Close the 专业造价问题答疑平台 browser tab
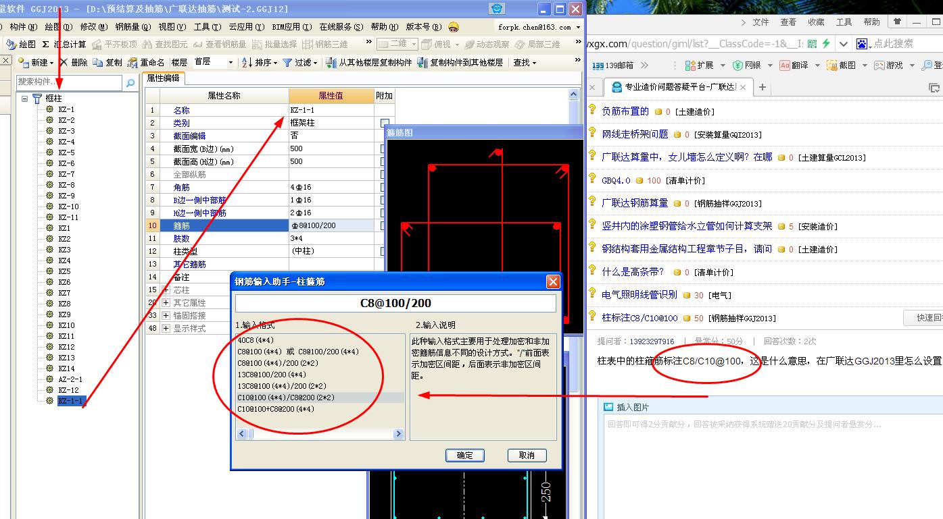943x519 pixels. coord(742,88)
